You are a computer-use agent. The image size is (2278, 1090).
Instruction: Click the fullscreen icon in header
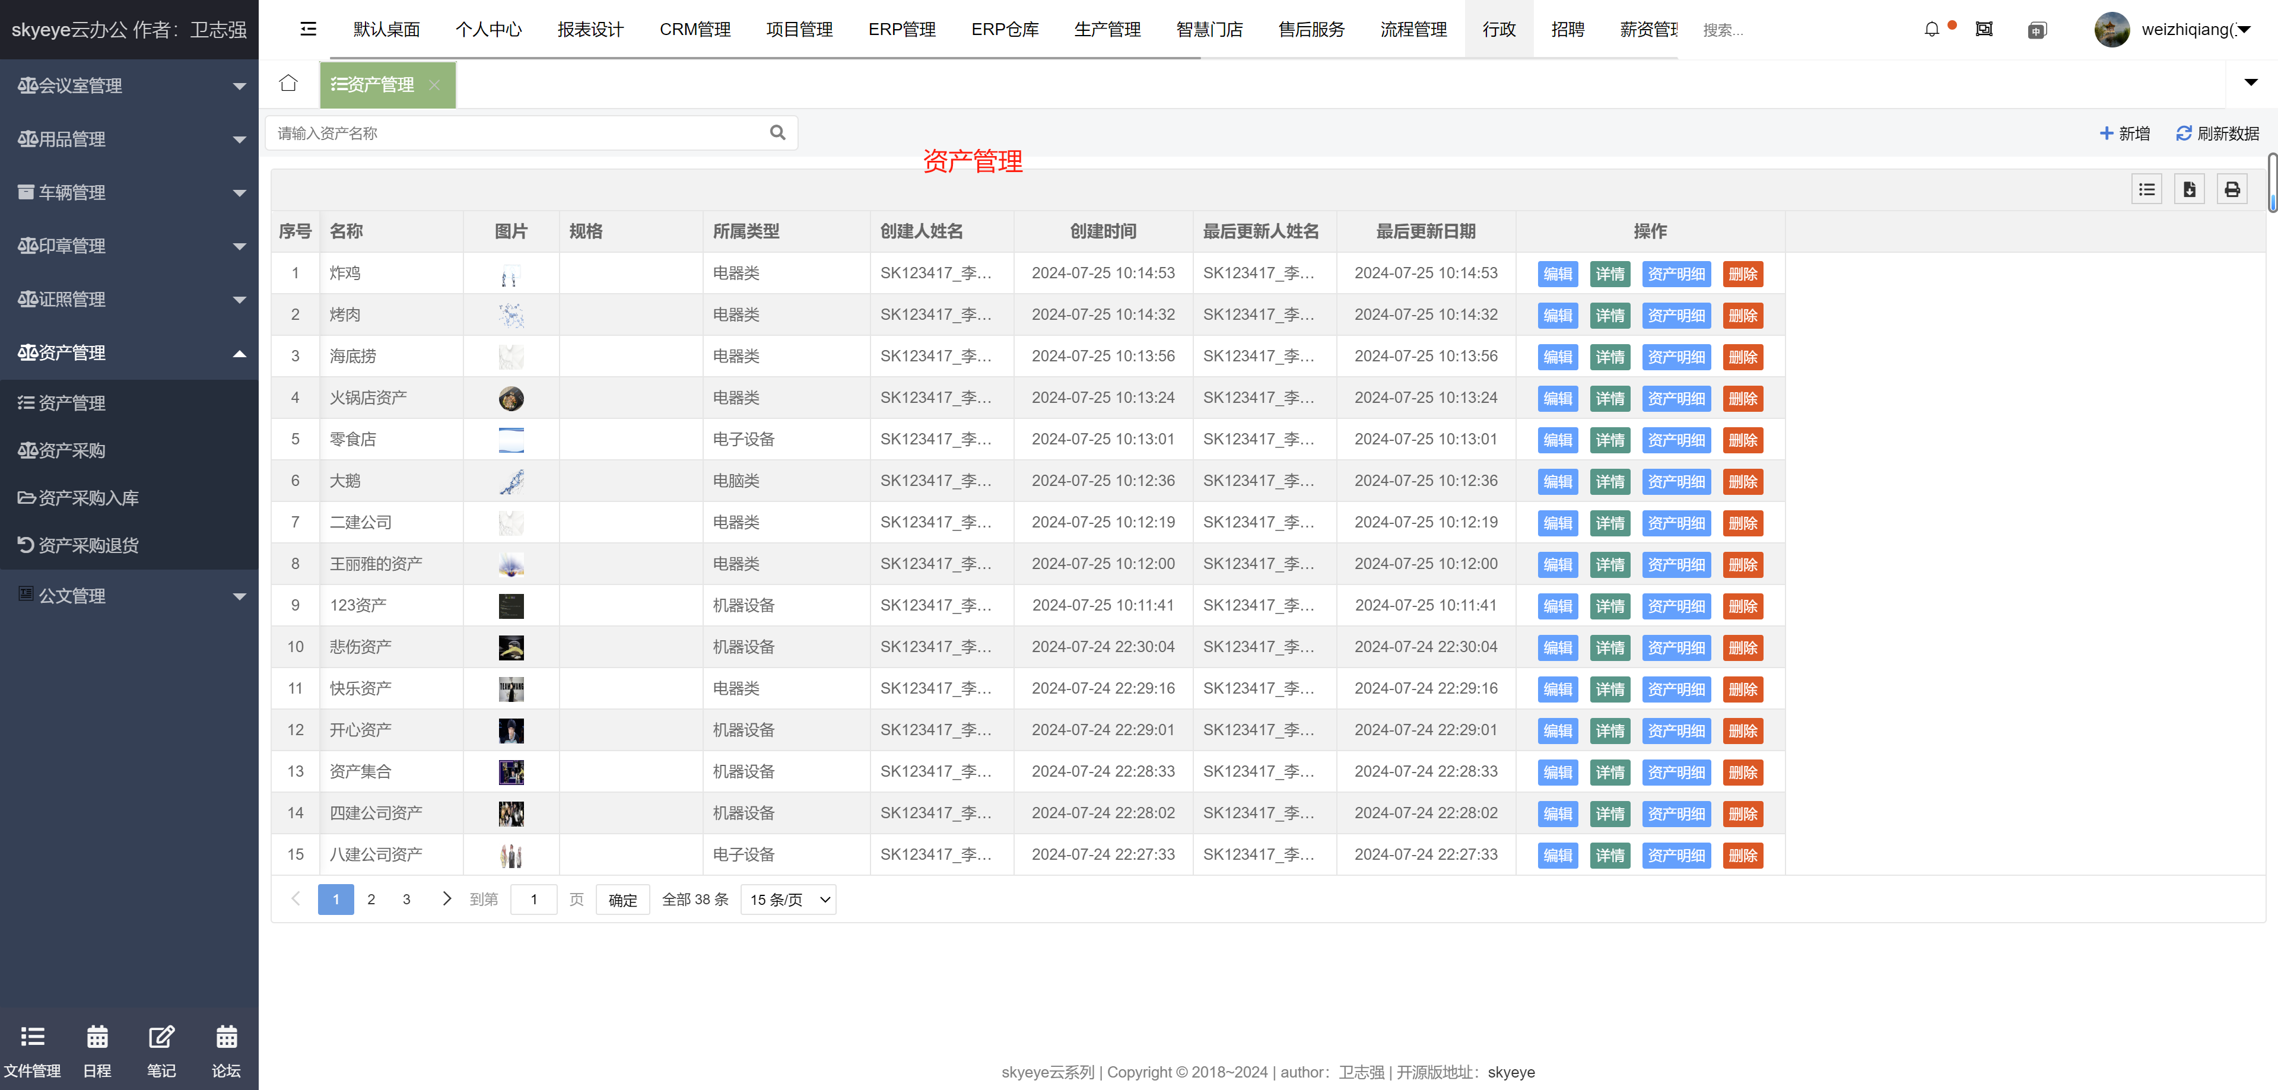tap(1984, 29)
